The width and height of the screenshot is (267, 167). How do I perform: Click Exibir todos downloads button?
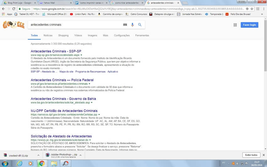(251, 155)
